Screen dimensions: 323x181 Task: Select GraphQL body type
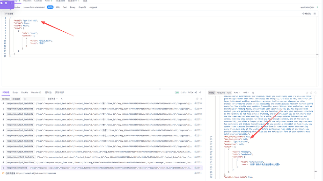82,7
